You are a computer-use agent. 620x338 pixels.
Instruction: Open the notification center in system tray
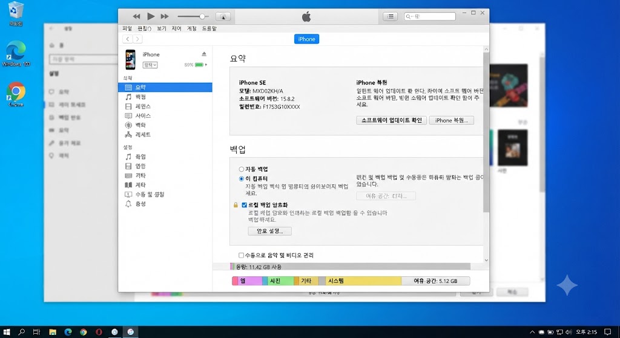[608, 332]
